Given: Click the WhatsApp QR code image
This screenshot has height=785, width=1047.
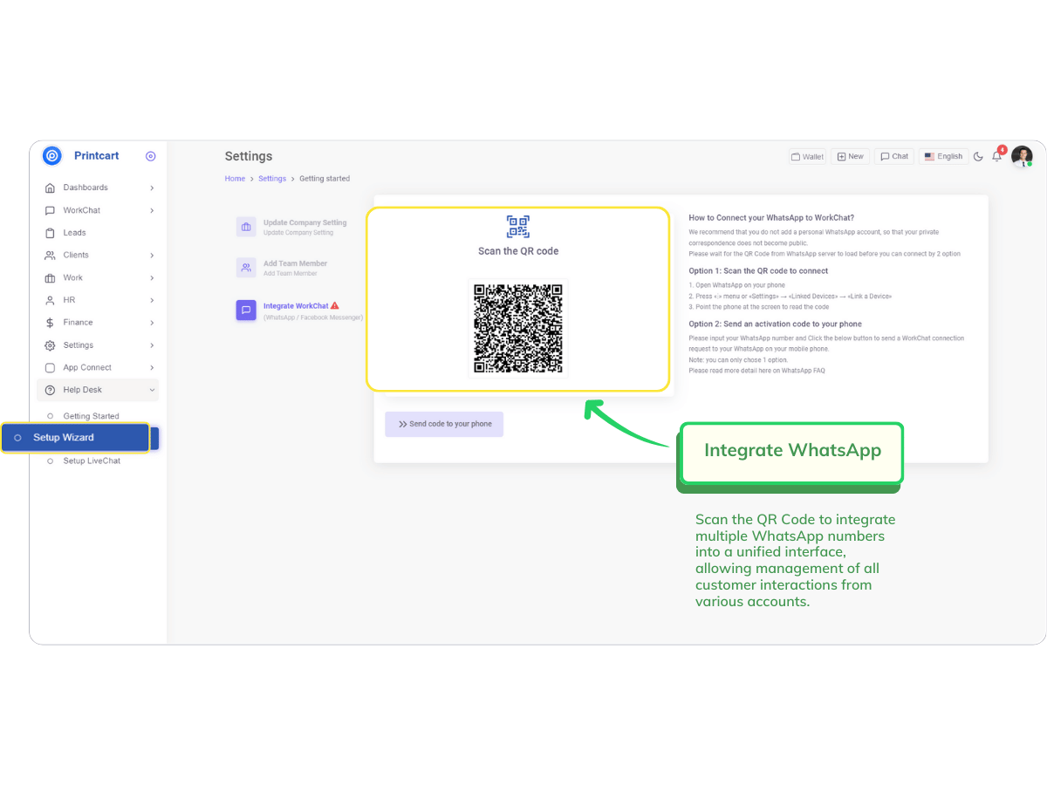Looking at the screenshot, I should (518, 328).
